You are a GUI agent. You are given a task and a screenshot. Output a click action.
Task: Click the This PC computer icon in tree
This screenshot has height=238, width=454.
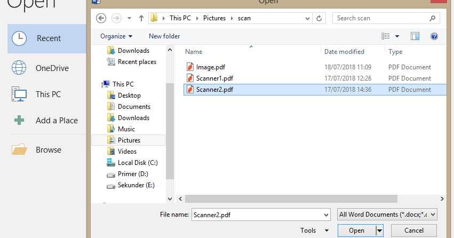106,84
